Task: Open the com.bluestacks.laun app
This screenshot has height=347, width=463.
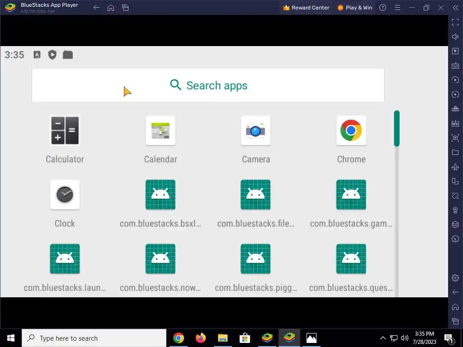Action: pos(65,259)
